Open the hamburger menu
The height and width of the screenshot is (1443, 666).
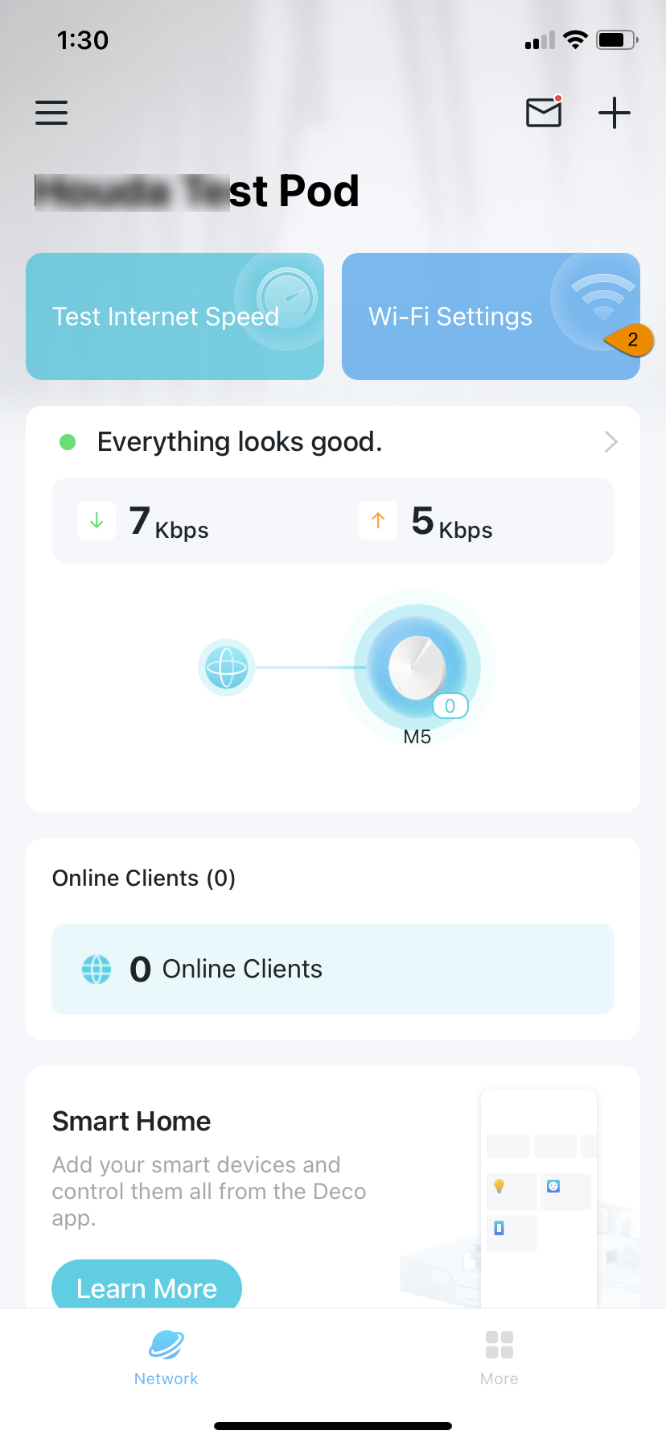tap(51, 113)
